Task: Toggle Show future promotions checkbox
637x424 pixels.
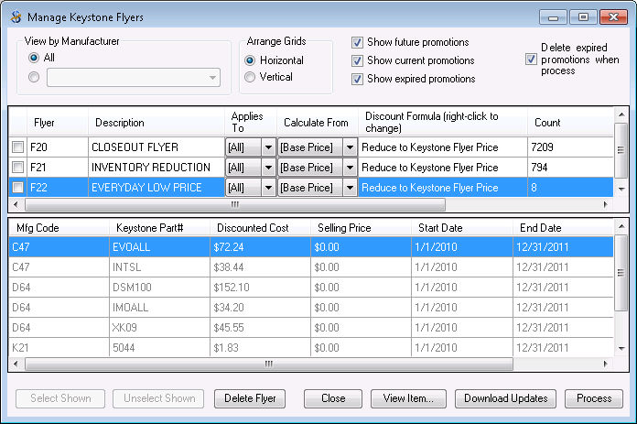Action: pos(358,42)
